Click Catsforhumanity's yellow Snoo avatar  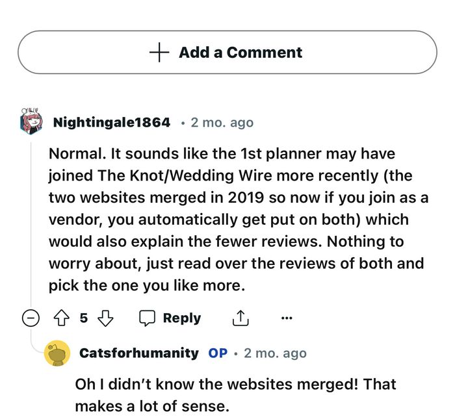coord(57,353)
